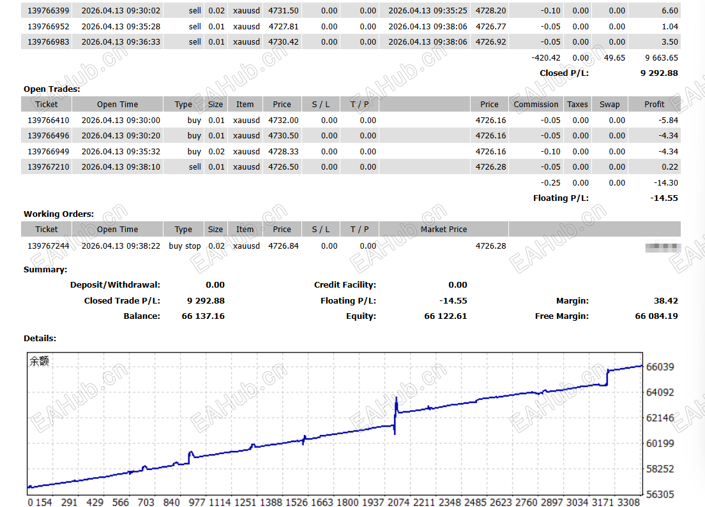Click the 66039 chart axis value
Image resolution: width=705 pixels, height=507 pixels.
click(660, 367)
